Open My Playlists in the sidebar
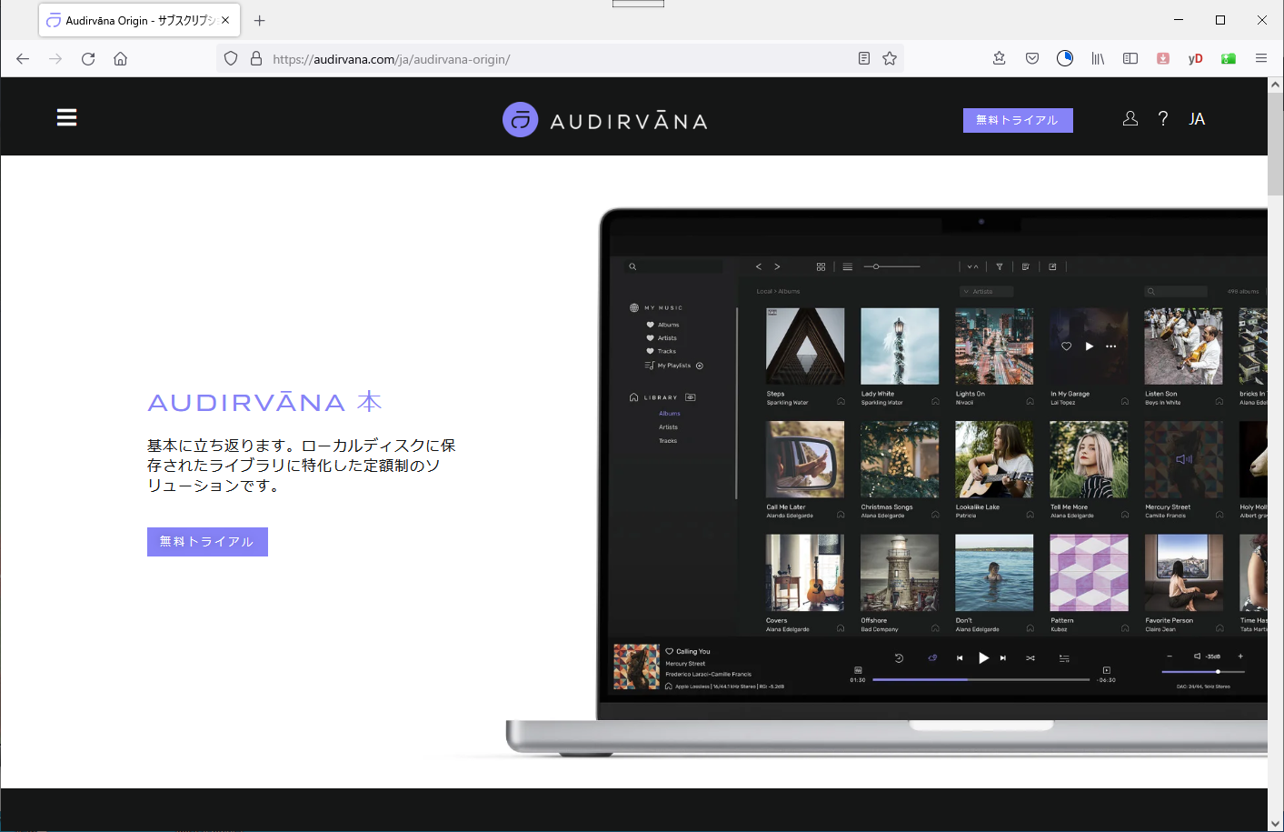 pyautogui.click(x=673, y=365)
